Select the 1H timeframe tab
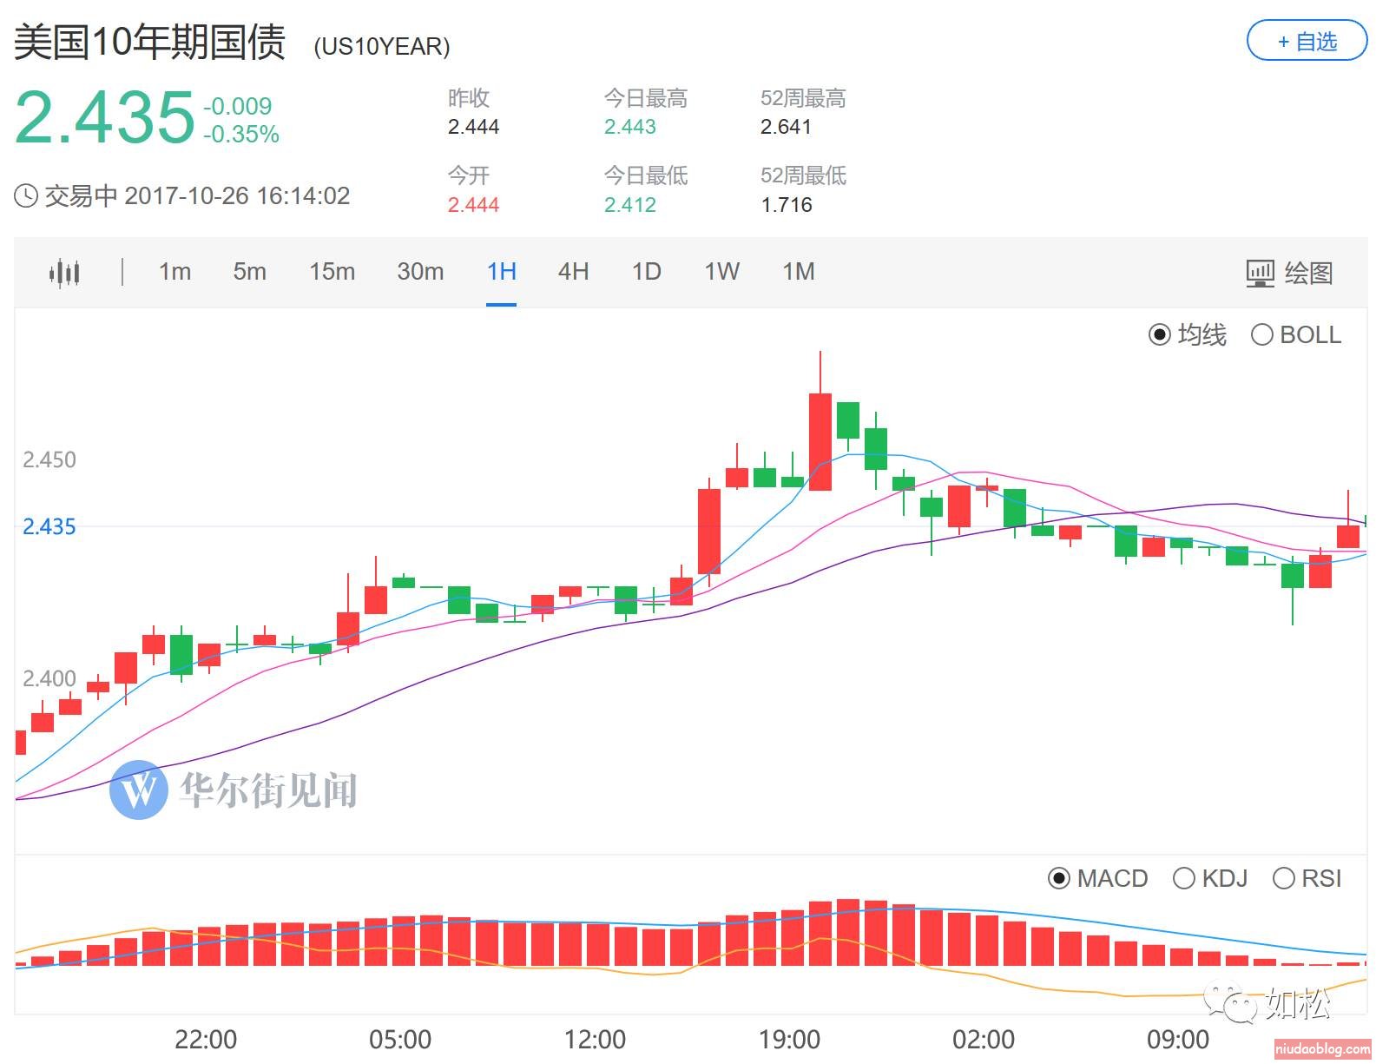This screenshot has height=1064, width=1376. [502, 272]
